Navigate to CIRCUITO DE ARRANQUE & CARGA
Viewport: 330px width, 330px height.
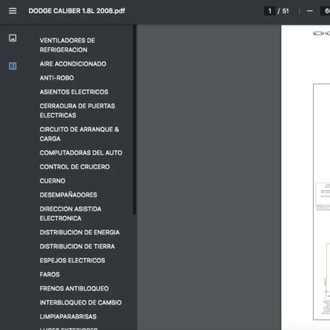79,134
